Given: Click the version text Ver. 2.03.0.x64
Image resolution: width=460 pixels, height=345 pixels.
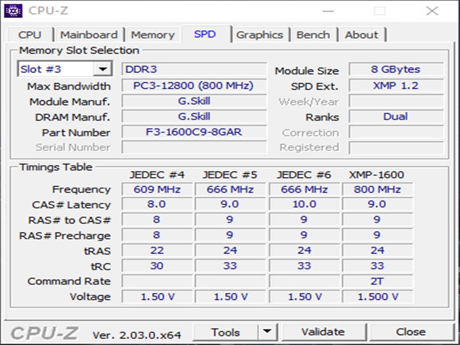Looking at the screenshot, I should [x=137, y=335].
